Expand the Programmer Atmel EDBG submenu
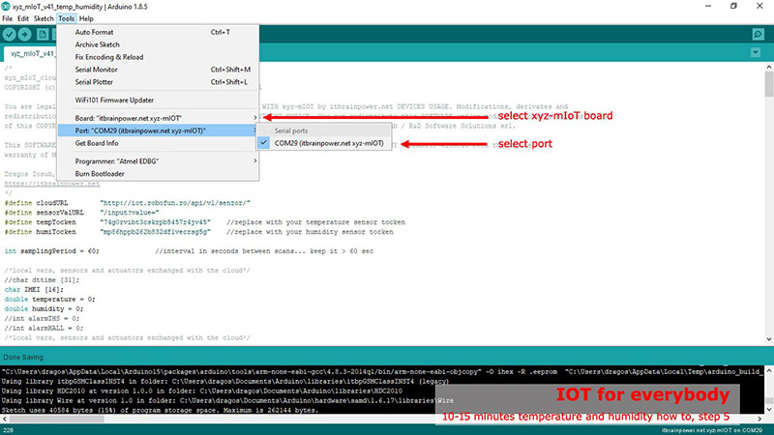The width and height of the screenshot is (774, 435). point(158,161)
